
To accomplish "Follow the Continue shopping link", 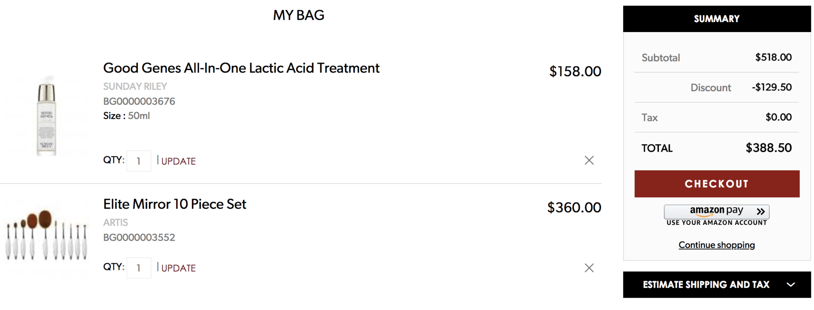I will (717, 245).
